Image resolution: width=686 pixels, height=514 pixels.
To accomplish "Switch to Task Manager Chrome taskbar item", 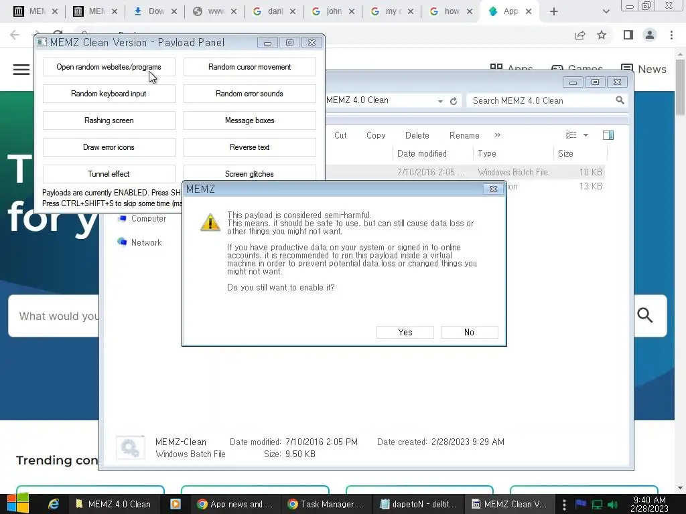I will (326, 504).
